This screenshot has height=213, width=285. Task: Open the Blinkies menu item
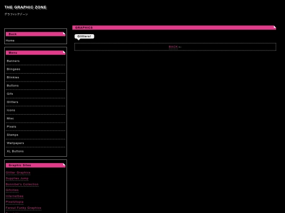(x=36, y=77)
